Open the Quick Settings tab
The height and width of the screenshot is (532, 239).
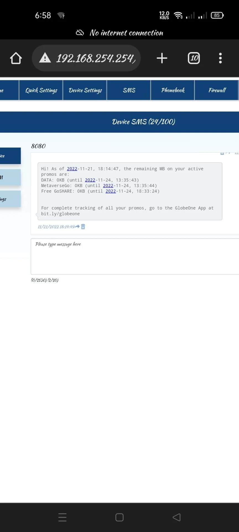[x=41, y=90]
